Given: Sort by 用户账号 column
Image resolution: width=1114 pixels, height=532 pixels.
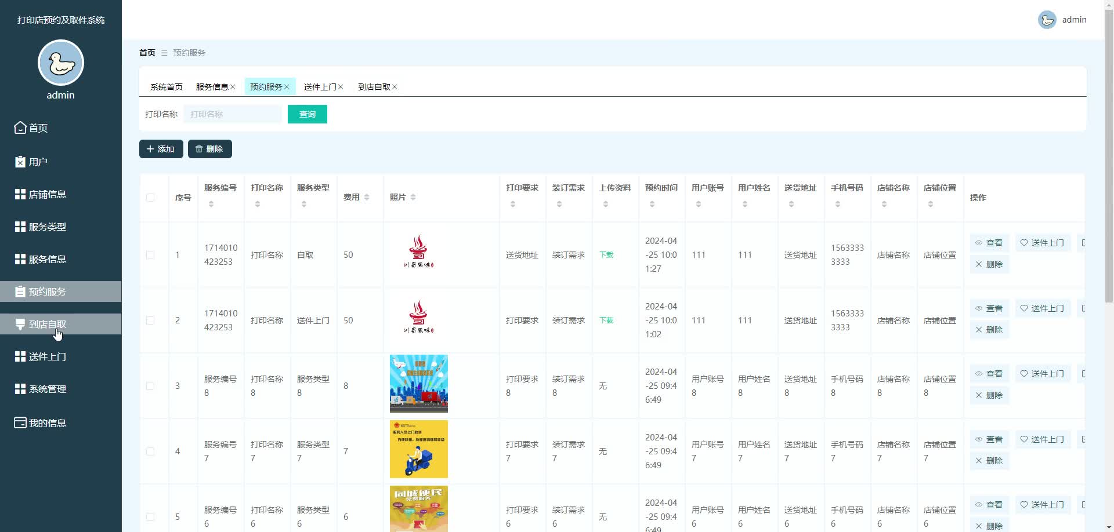Looking at the screenshot, I should point(699,204).
